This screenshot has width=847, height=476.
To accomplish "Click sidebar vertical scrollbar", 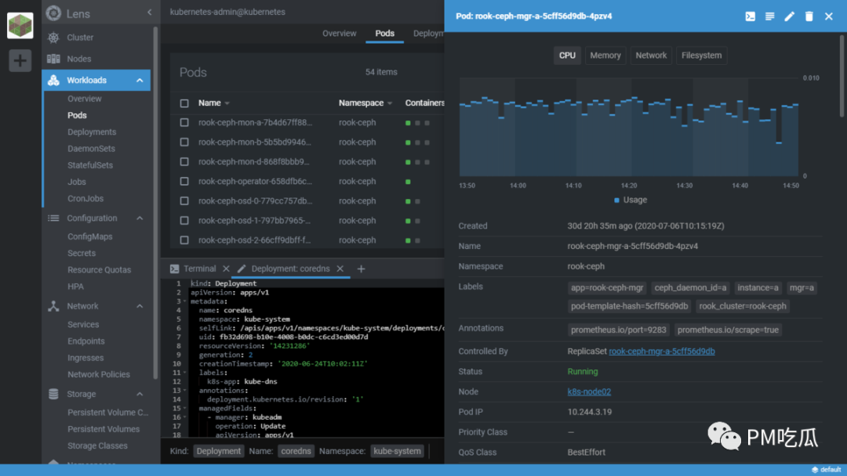I will click(x=155, y=202).
